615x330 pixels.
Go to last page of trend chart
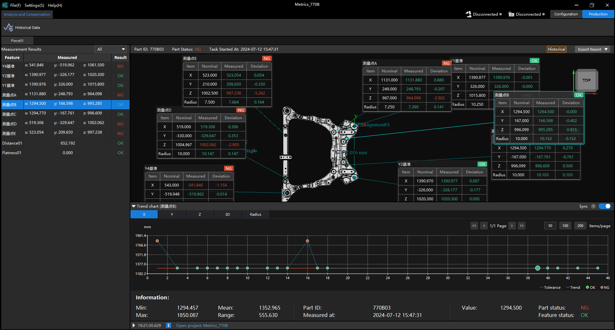[522, 226]
